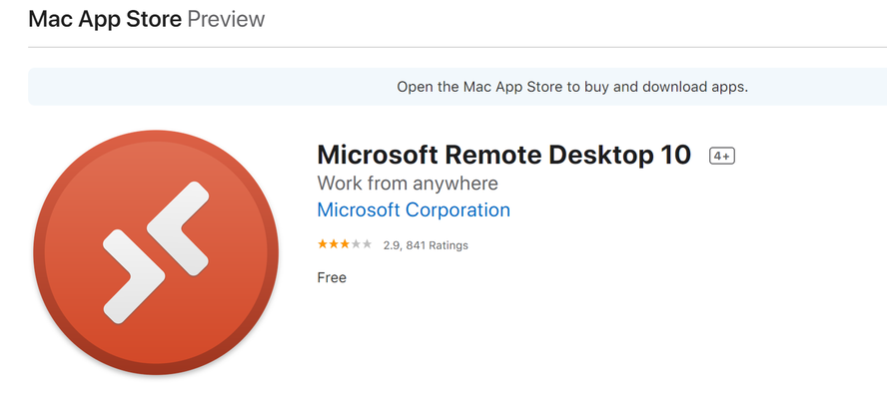Click the second orange rating star

point(334,244)
